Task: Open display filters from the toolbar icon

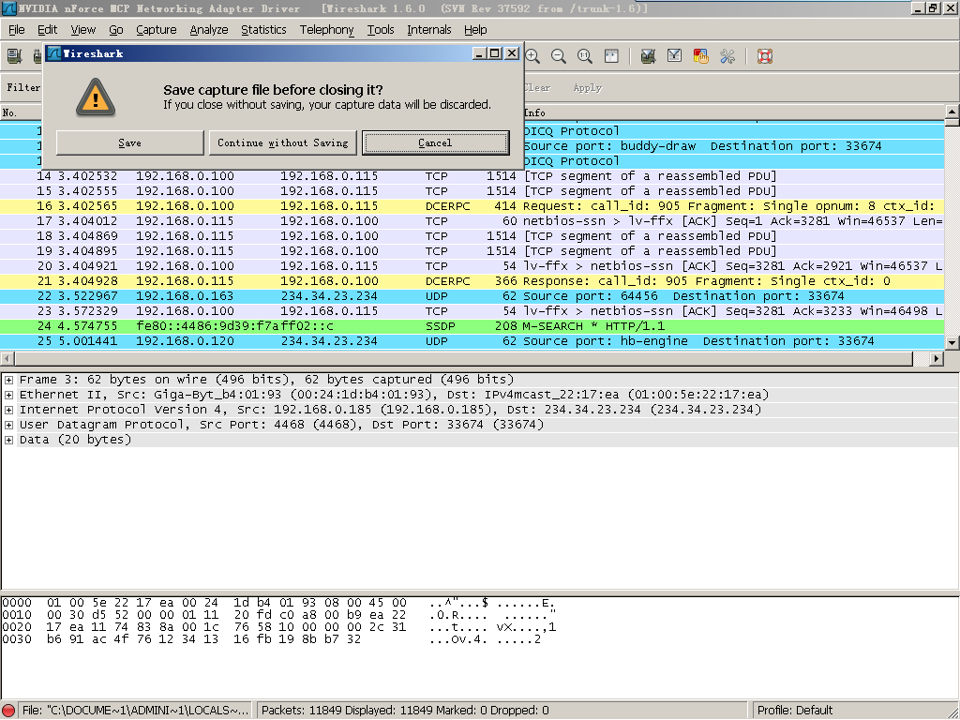Action: (675, 56)
